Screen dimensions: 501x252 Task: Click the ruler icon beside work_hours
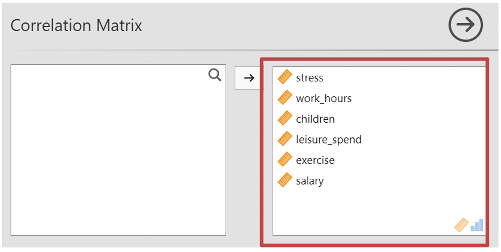(x=285, y=98)
